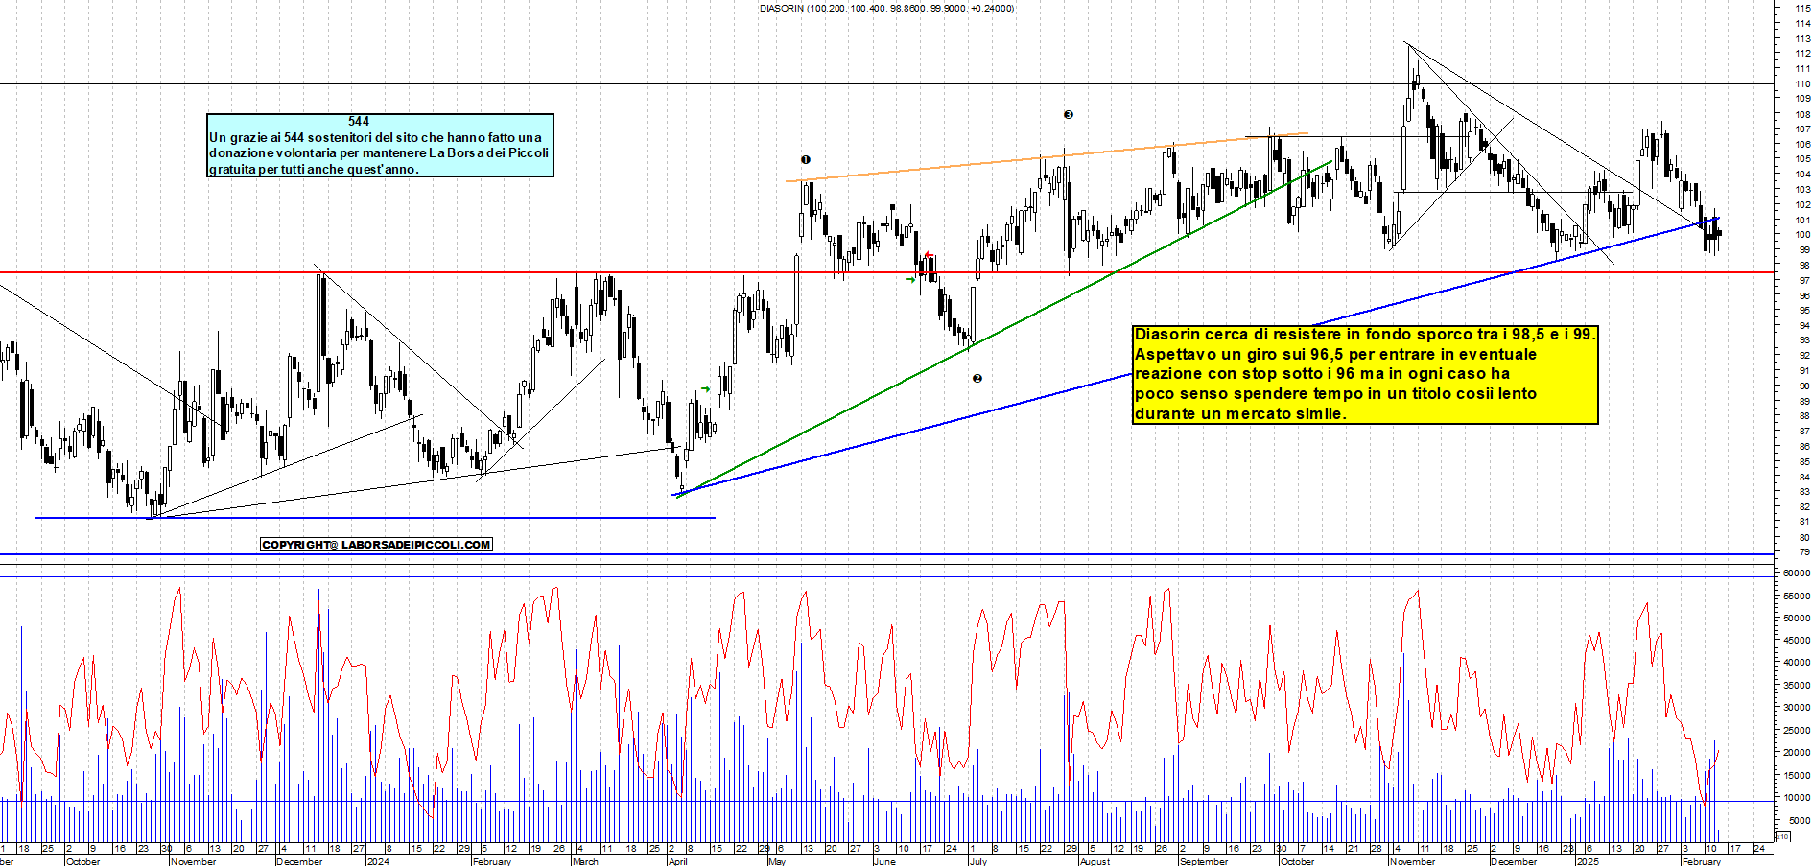Click the '2025' year label on the time axis
The height and width of the screenshot is (866, 1813).
(1588, 861)
